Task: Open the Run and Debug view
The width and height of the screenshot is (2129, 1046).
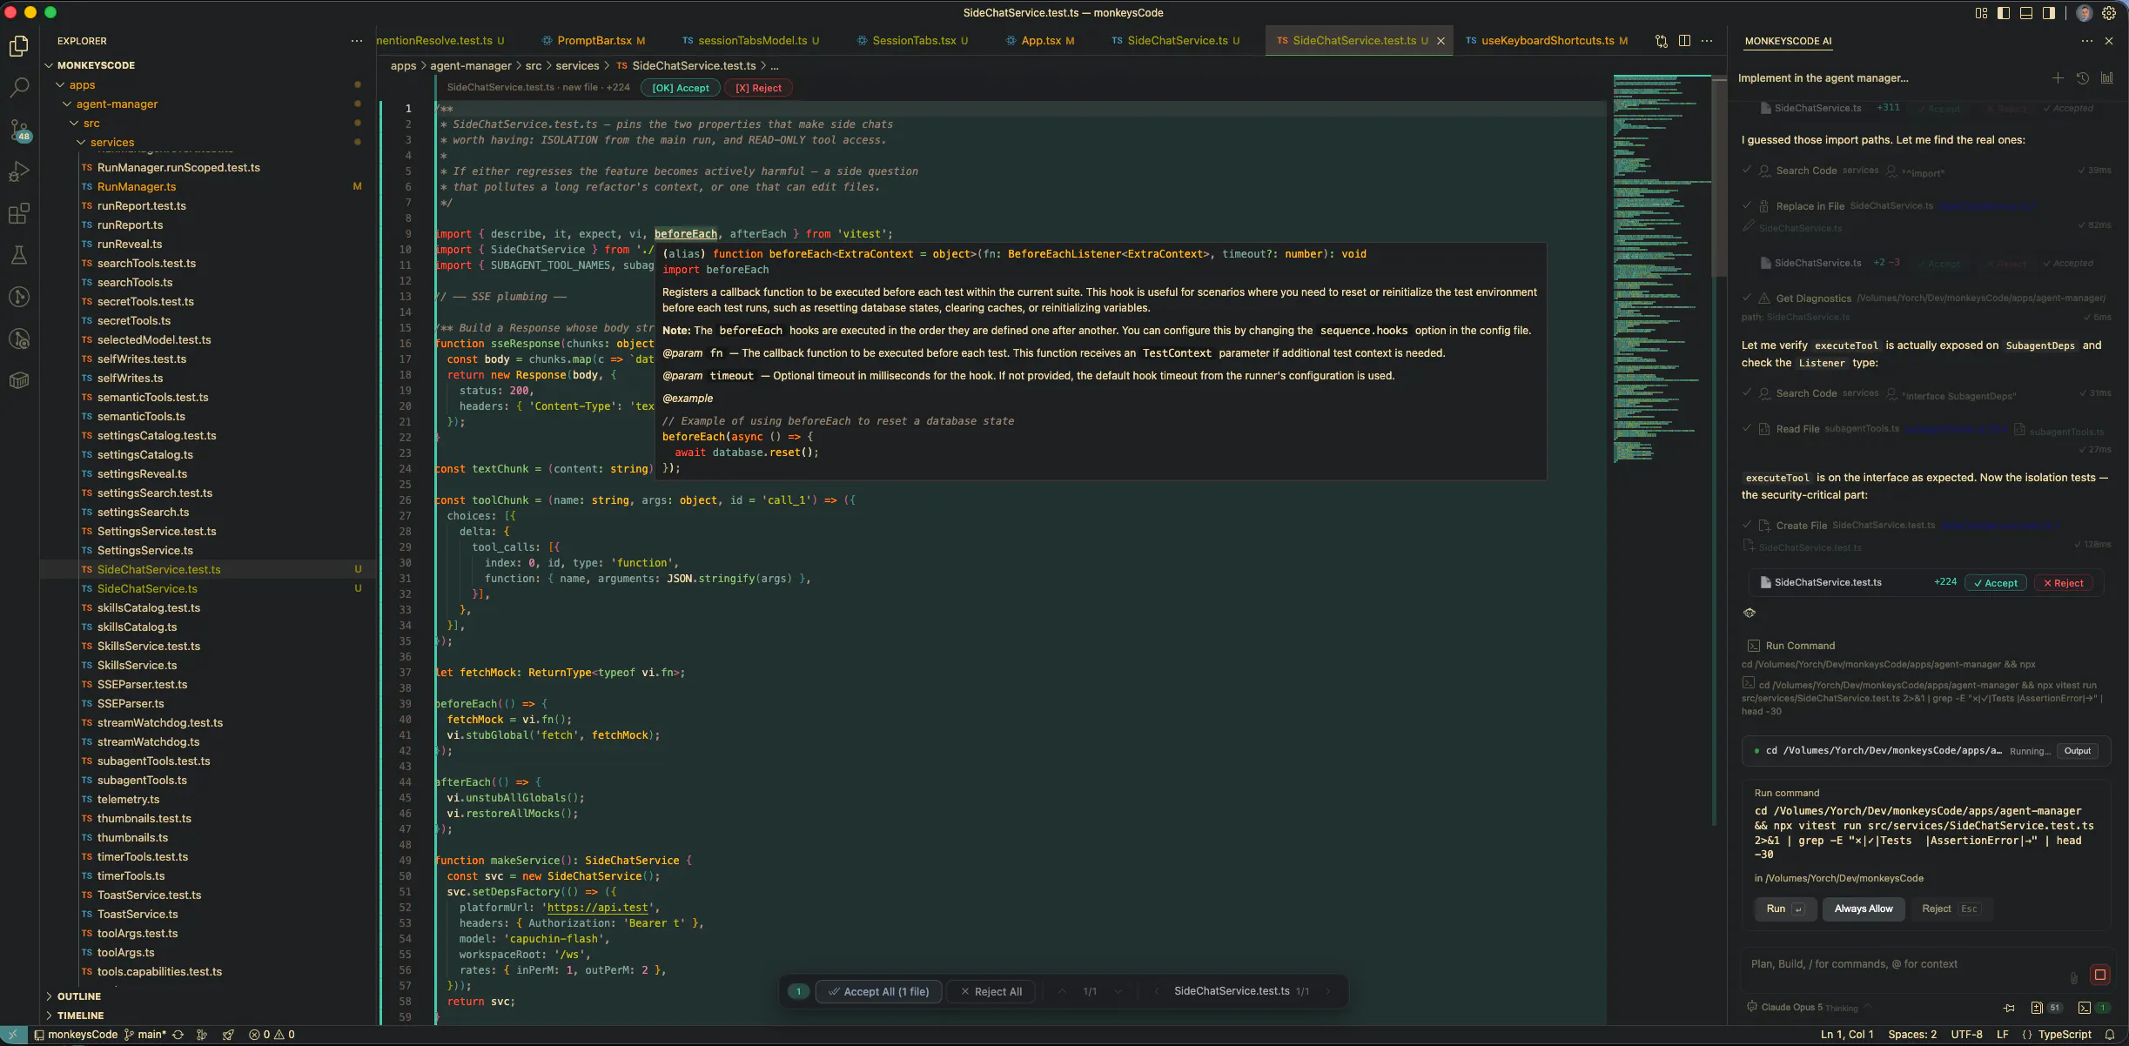Action: [18, 171]
